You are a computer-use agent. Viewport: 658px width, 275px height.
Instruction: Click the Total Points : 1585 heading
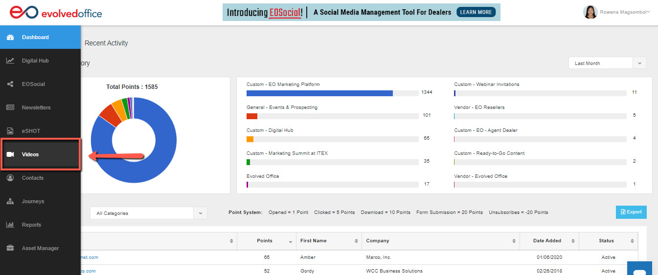click(x=132, y=87)
